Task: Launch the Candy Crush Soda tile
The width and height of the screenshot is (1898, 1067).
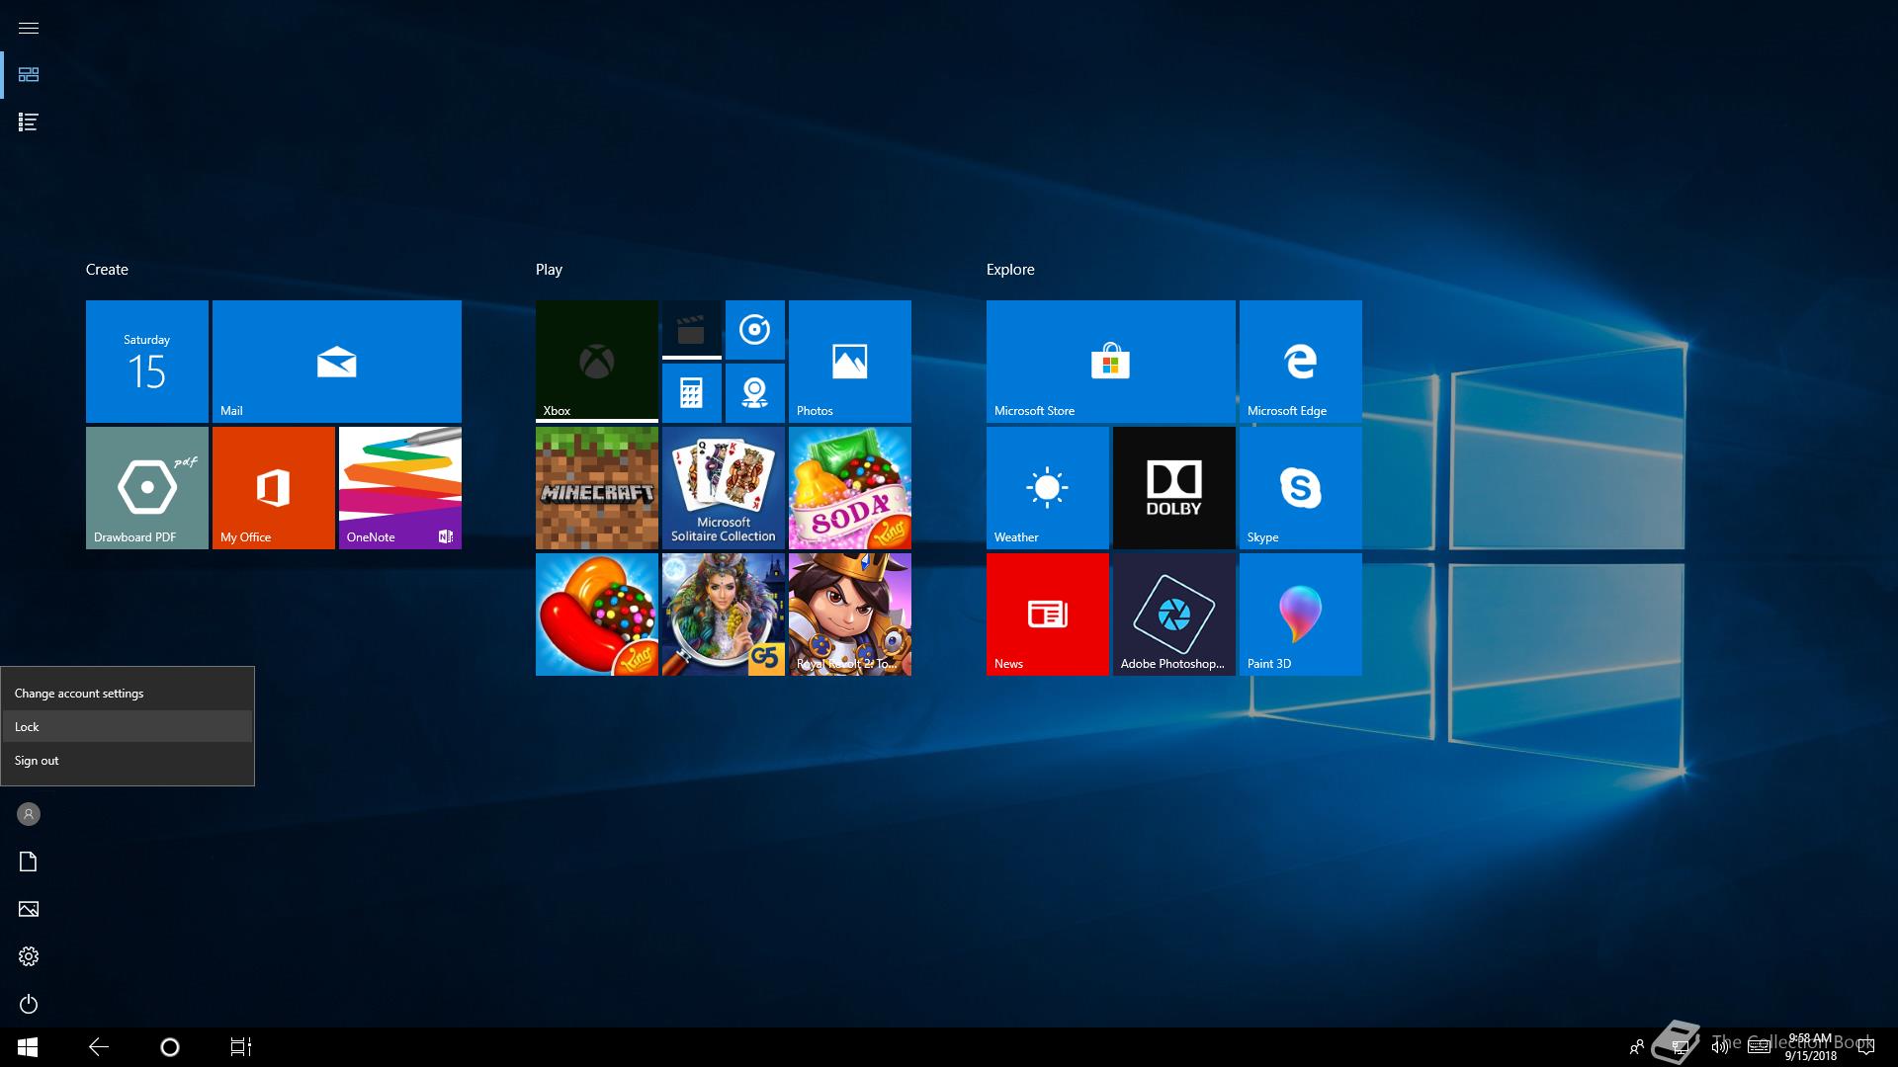Action: [850, 488]
